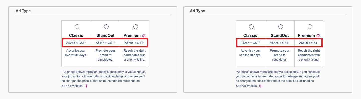Click the StandOut heading above A$325

[280, 35]
